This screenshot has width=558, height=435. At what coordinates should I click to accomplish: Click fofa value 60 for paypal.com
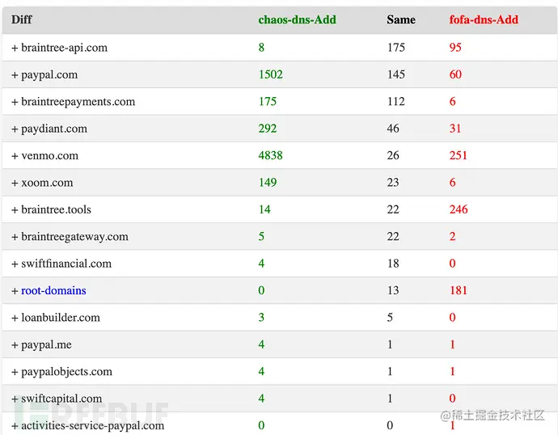[455, 74]
